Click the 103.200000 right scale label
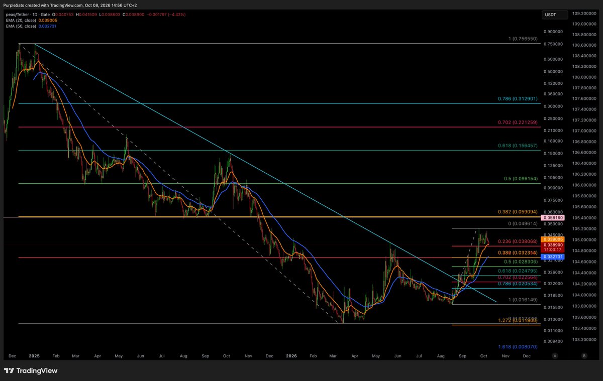This screenshot has height=381, width=603. coord(585,339)
